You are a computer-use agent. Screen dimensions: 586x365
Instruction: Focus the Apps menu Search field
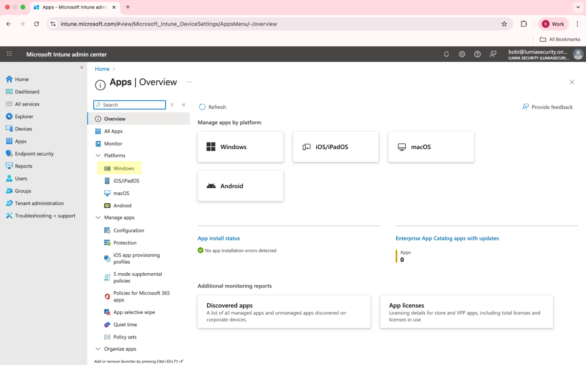(x=130, y=105)
